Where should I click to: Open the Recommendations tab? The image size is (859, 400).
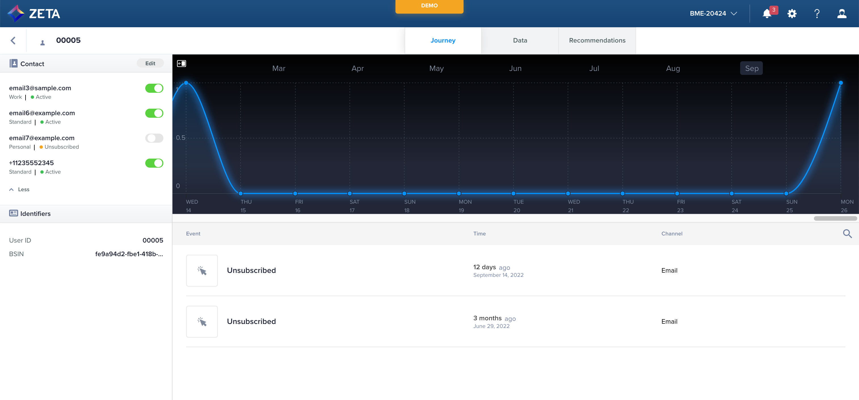pos(597,40)
